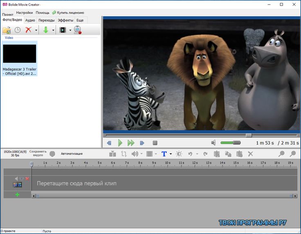The width and height of the screenshot is (301, 234).
Task: Click the preview seek bar handle
Action: tap(249, 135)
